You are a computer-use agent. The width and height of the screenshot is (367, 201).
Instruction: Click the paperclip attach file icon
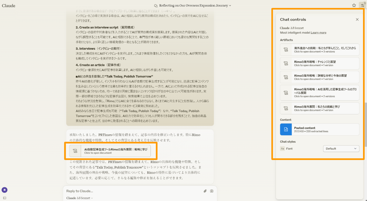pyautogui.click(x=205, y=191)
